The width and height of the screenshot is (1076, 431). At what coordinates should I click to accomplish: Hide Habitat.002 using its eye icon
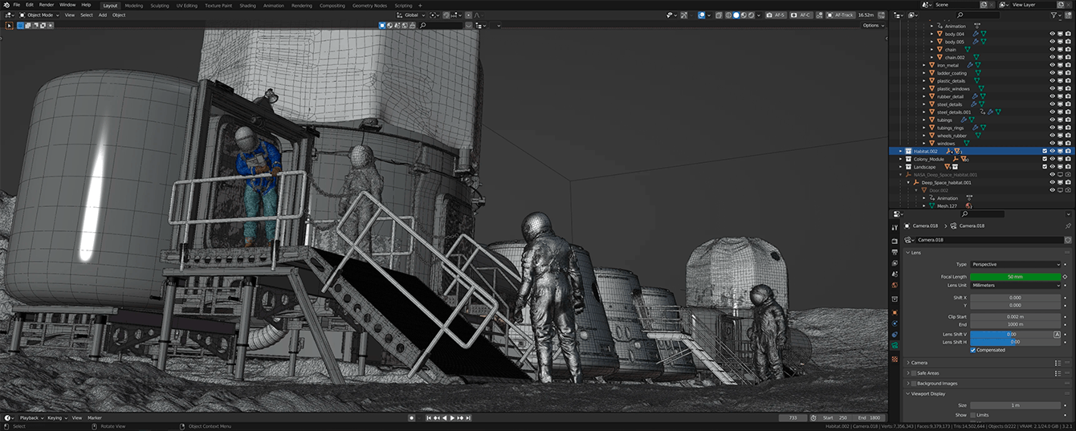(1052, 151)
